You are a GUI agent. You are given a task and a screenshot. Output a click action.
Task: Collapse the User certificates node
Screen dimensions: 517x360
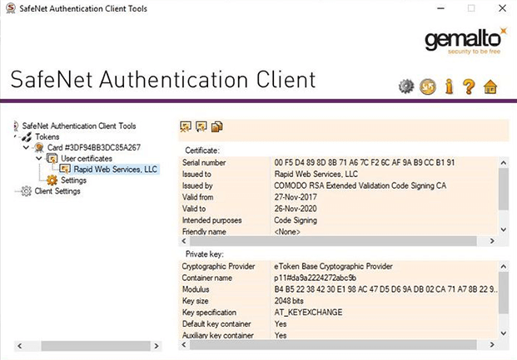point(39,158)
